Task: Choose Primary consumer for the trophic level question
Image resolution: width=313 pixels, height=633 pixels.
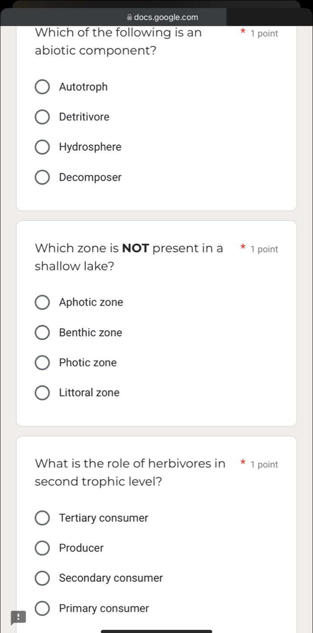Action: tap(42, 608)
